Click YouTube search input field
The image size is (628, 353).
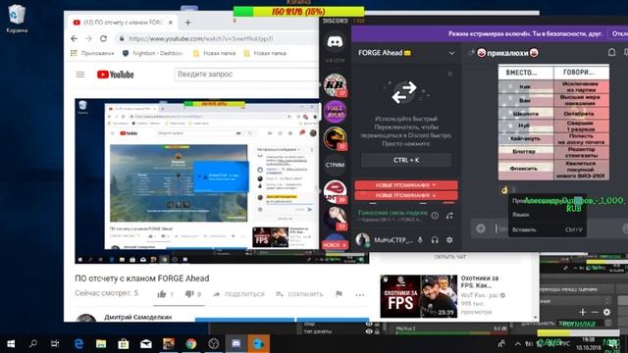pyautogui.click(x=246, y=75)
